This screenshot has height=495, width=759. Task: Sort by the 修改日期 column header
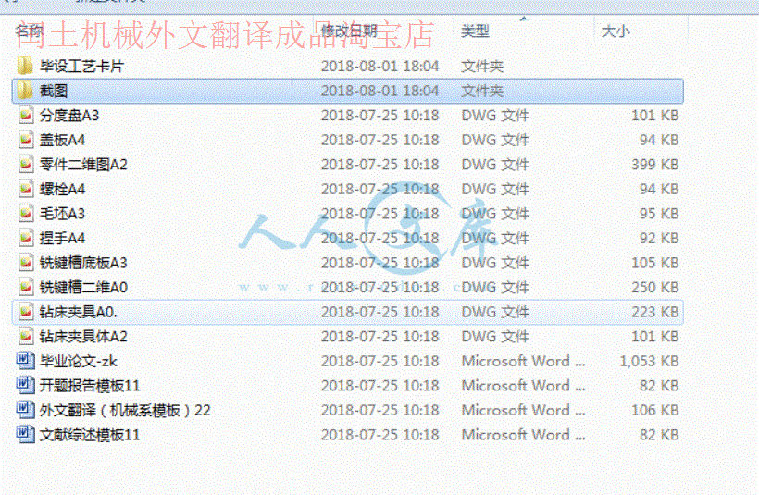coord(349,31)
